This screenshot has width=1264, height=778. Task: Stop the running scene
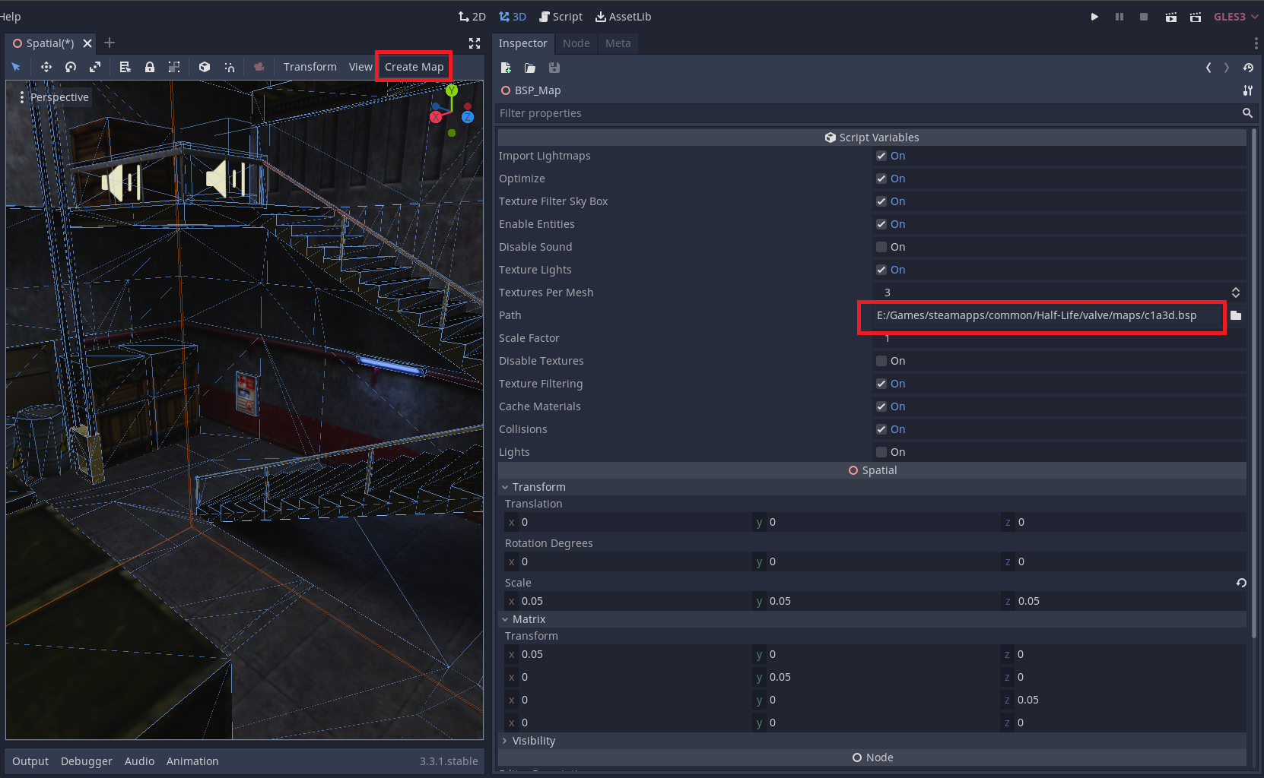(1144, 17)
